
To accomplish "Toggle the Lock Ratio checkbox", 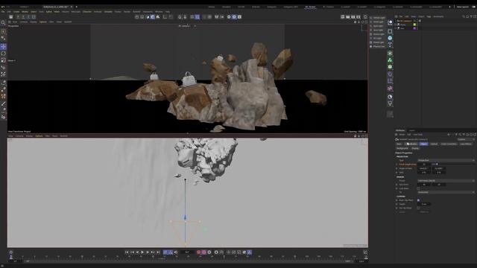I will coord(419,188).
